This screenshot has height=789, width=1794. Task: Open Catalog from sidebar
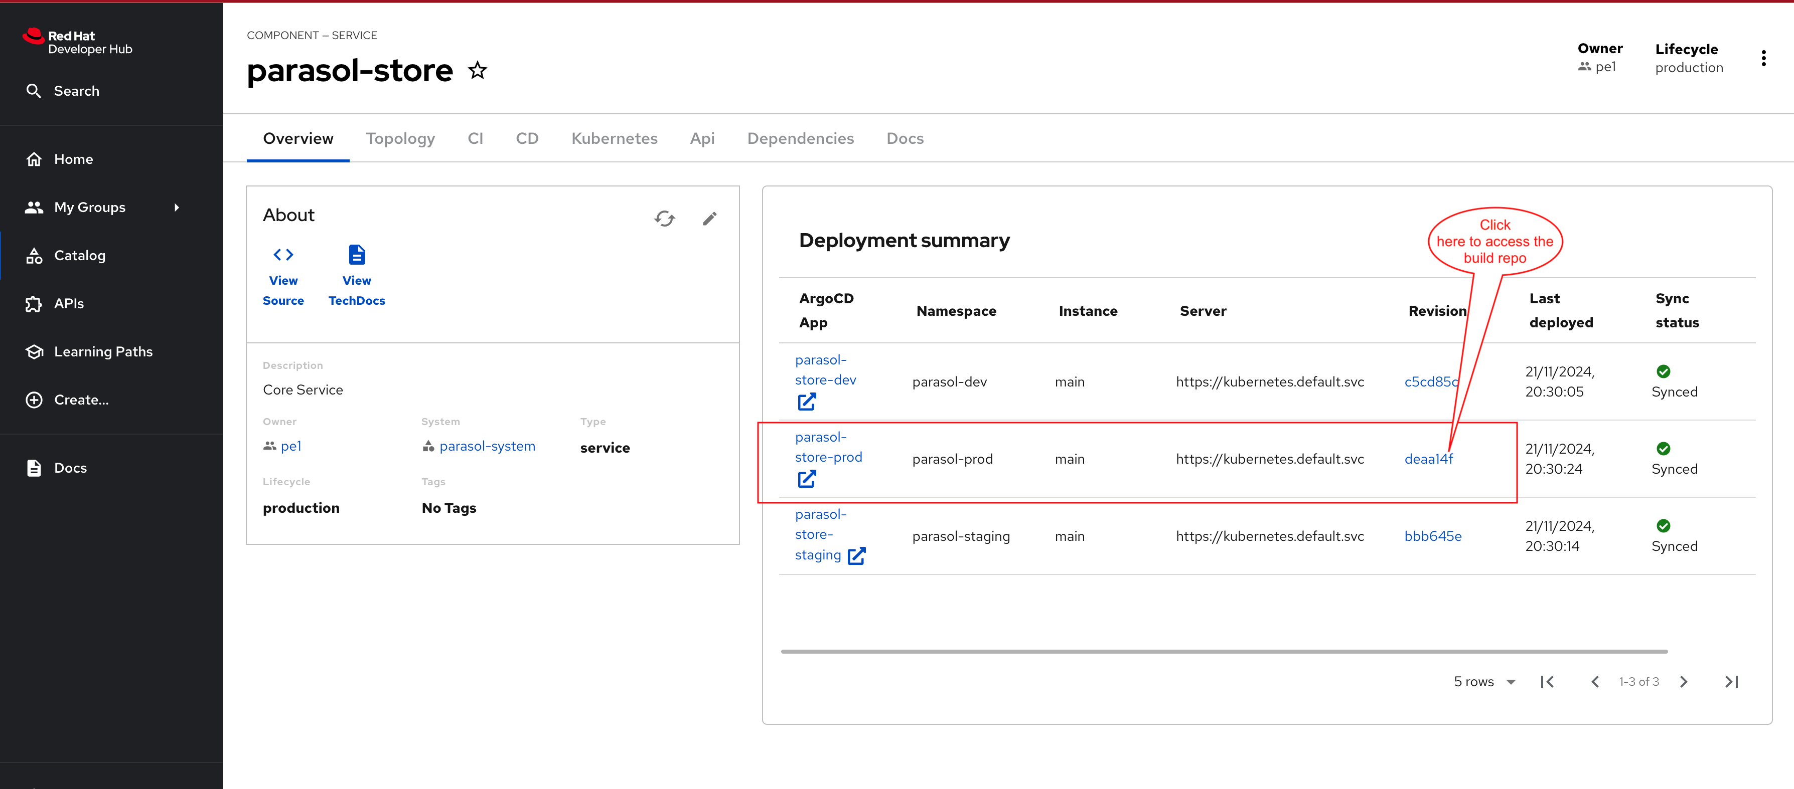point(66,255)
